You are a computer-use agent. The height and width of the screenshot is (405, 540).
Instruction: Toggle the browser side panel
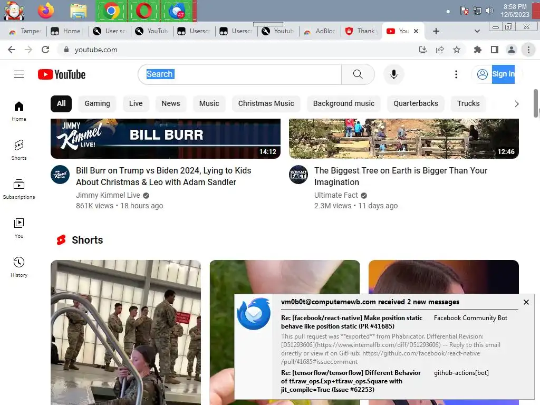coord(495,50)
